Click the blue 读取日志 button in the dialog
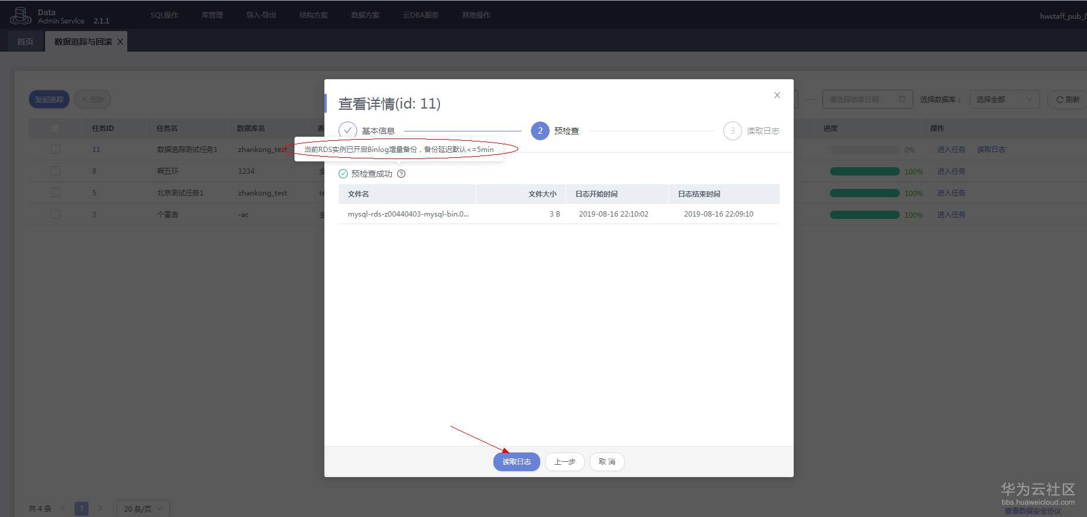This screenshot has height=517, width=1087. tap(517, 462)
